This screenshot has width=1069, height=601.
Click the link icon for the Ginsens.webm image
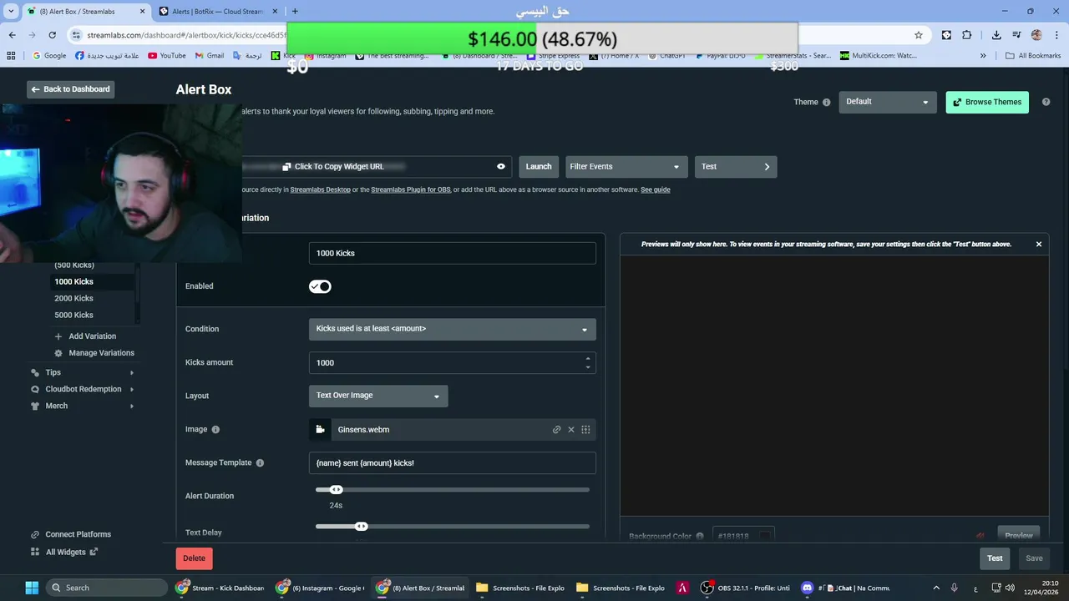[x=556, y=430]
